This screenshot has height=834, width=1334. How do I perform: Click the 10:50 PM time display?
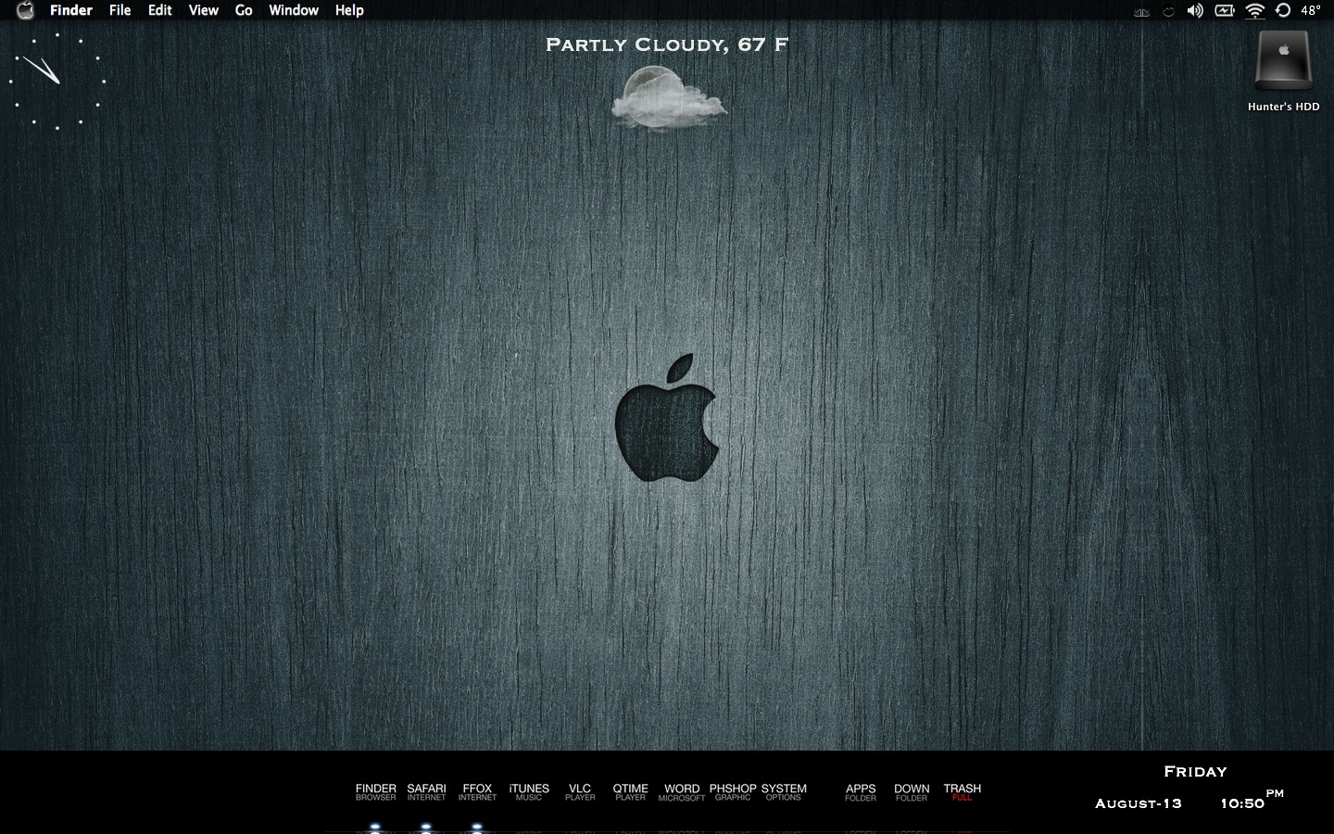[1252, 801]
